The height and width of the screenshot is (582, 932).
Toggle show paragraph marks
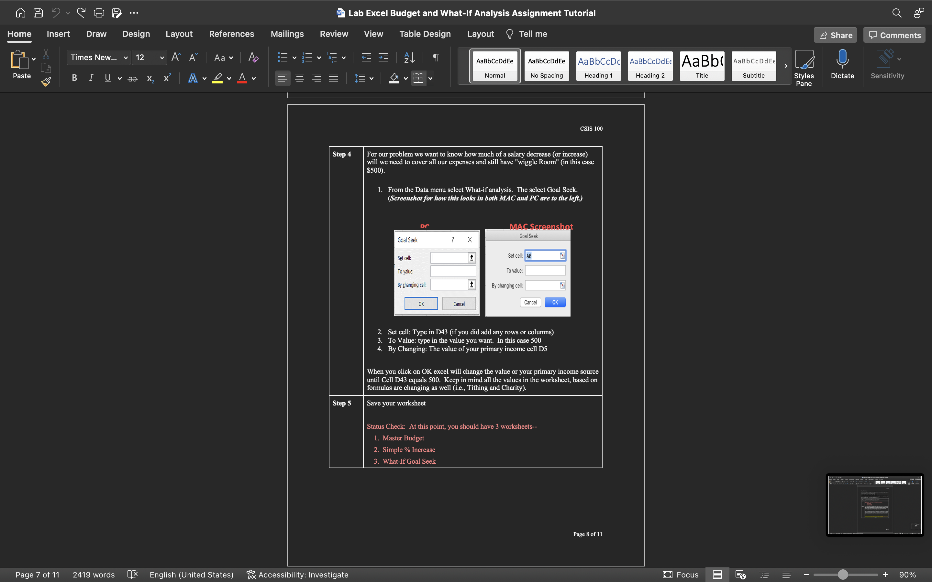click(436, 58)
